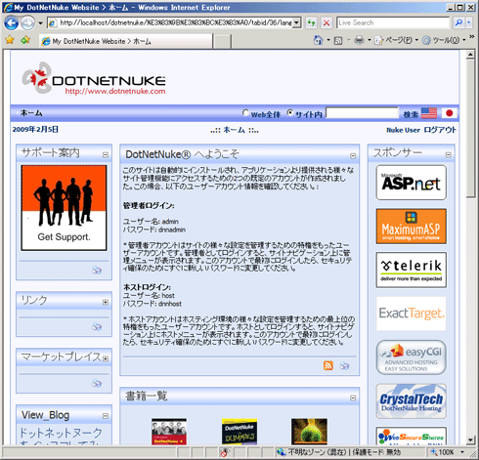
Task: Open the Nuke User profile link
Action: 403,130
